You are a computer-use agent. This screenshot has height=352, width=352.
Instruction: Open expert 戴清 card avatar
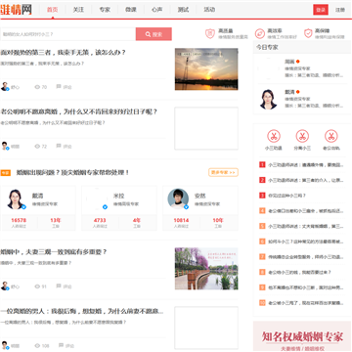[16, 199]
